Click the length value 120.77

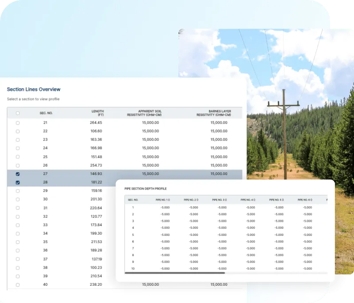click(x=96, y=216)
